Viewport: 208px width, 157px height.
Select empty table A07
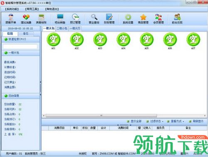click(193, 41)
